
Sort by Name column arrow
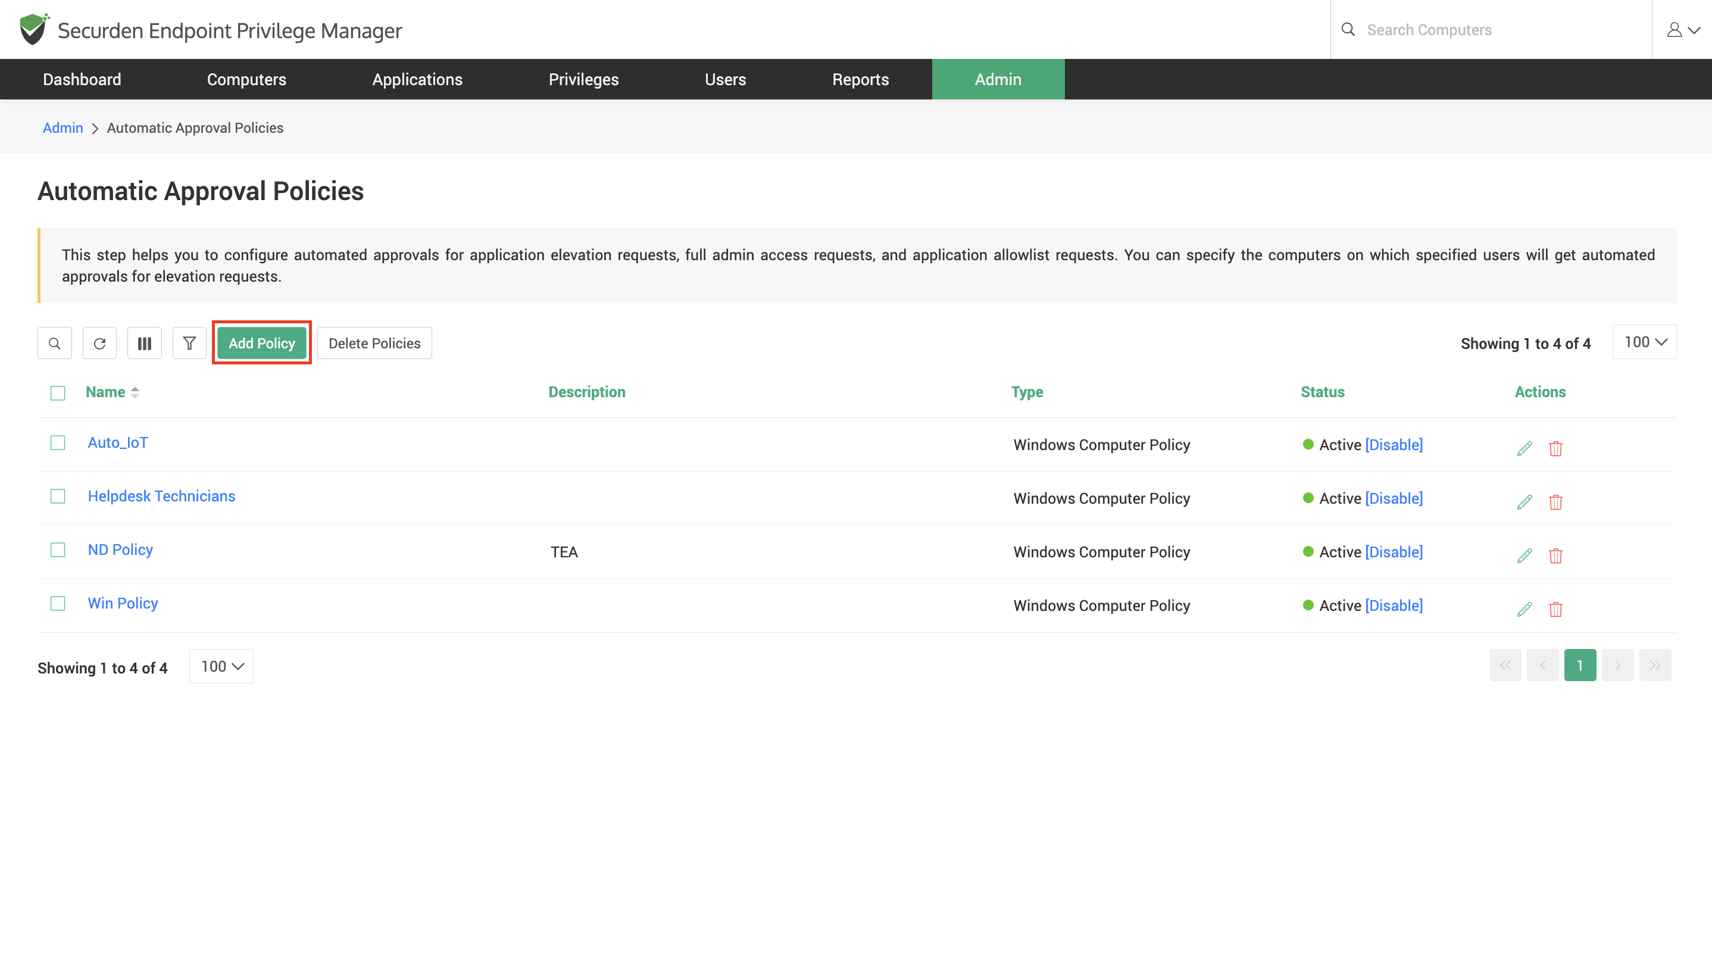(135, 392)
